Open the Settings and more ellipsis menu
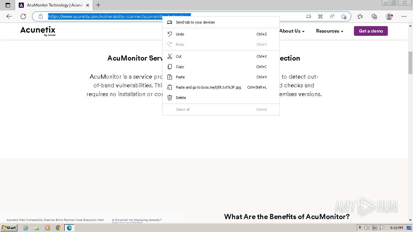The width and height of the screenshot is (413, 232). pos(404,16)
